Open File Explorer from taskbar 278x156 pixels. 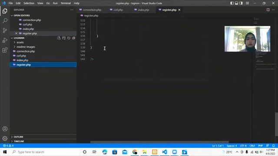tap(145, 152)
